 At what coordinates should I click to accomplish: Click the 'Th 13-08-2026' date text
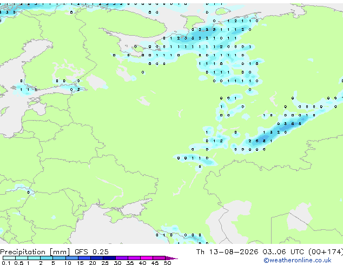pos(227,252)
